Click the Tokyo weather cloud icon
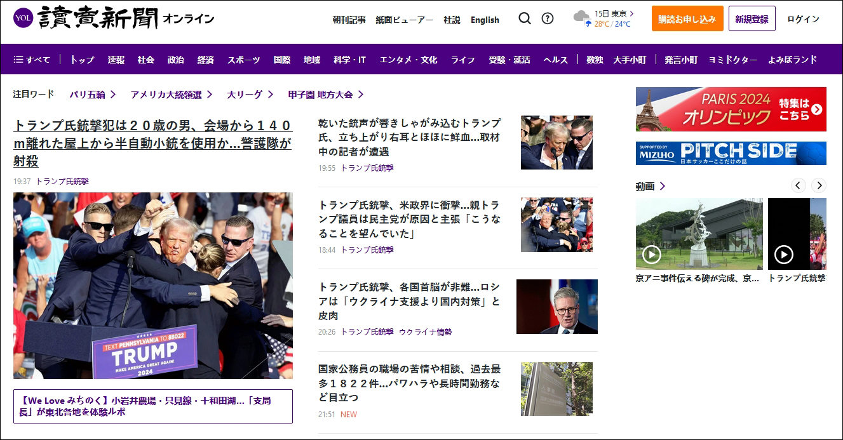This screenshot has height=440, width=843. (x=581, y=17)
